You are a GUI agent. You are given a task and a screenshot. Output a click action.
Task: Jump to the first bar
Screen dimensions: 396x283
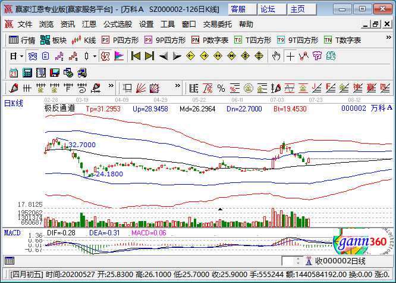tap(136, 56)
